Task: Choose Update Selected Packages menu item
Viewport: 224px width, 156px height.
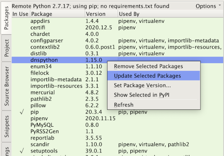Action: [x=154, y=76]
